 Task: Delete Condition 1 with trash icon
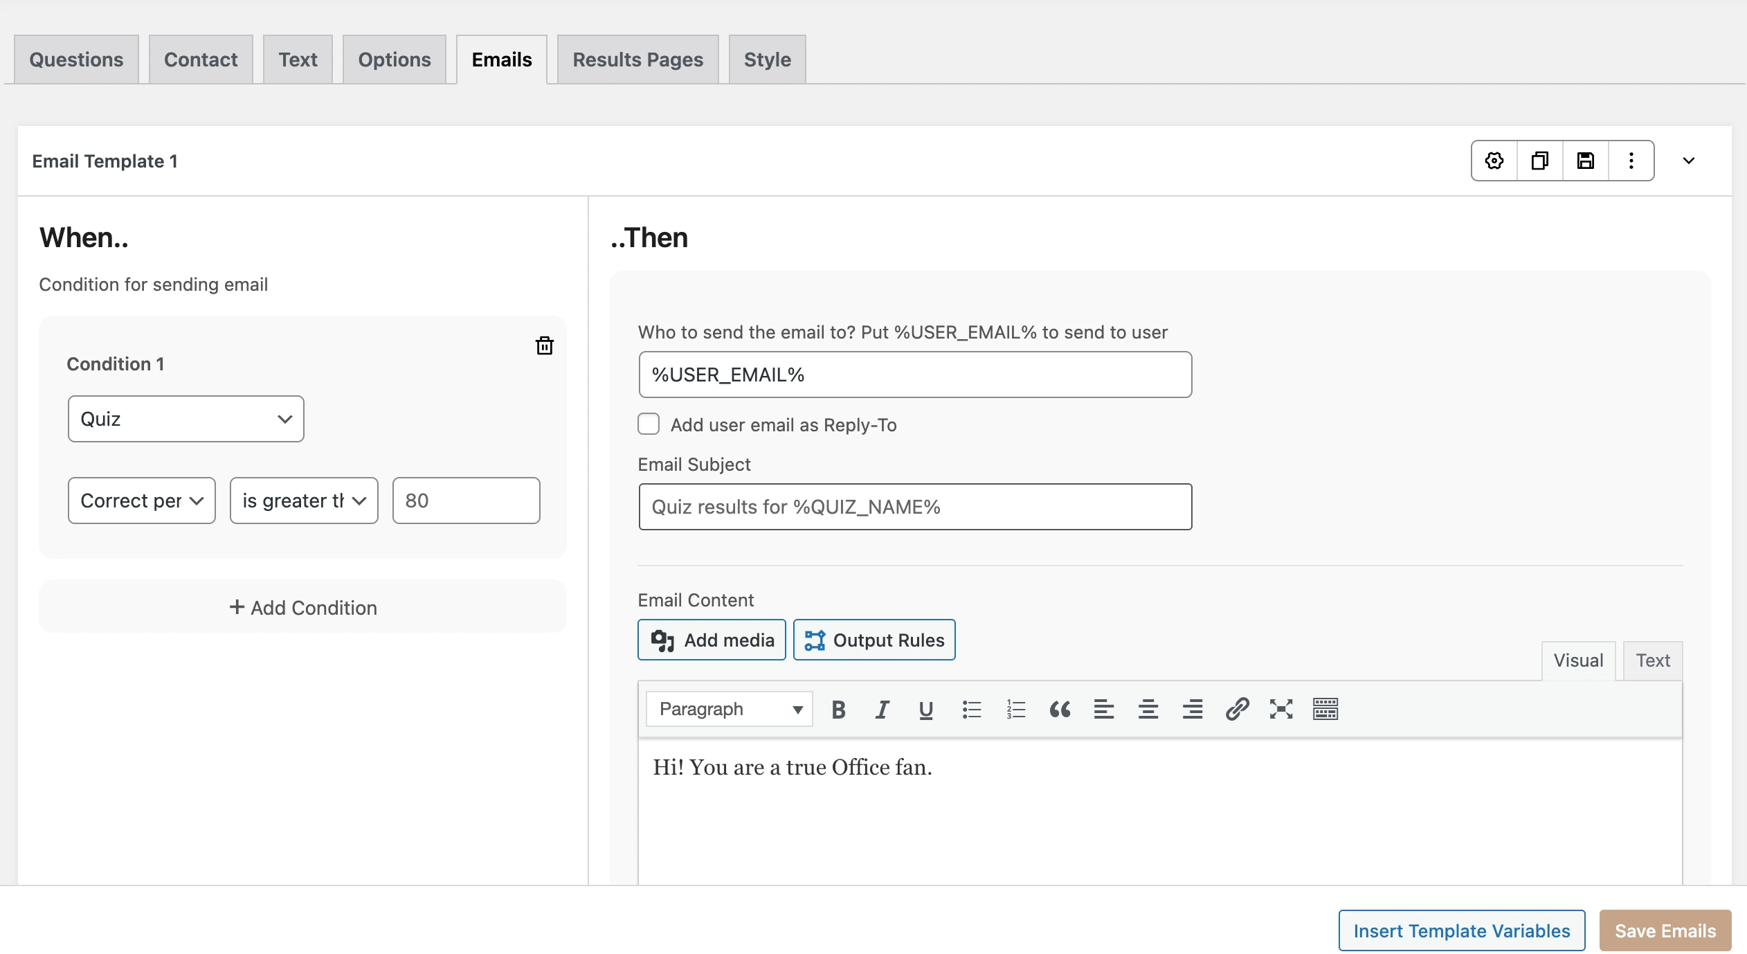pyautogui.click(x=545, y=345)
